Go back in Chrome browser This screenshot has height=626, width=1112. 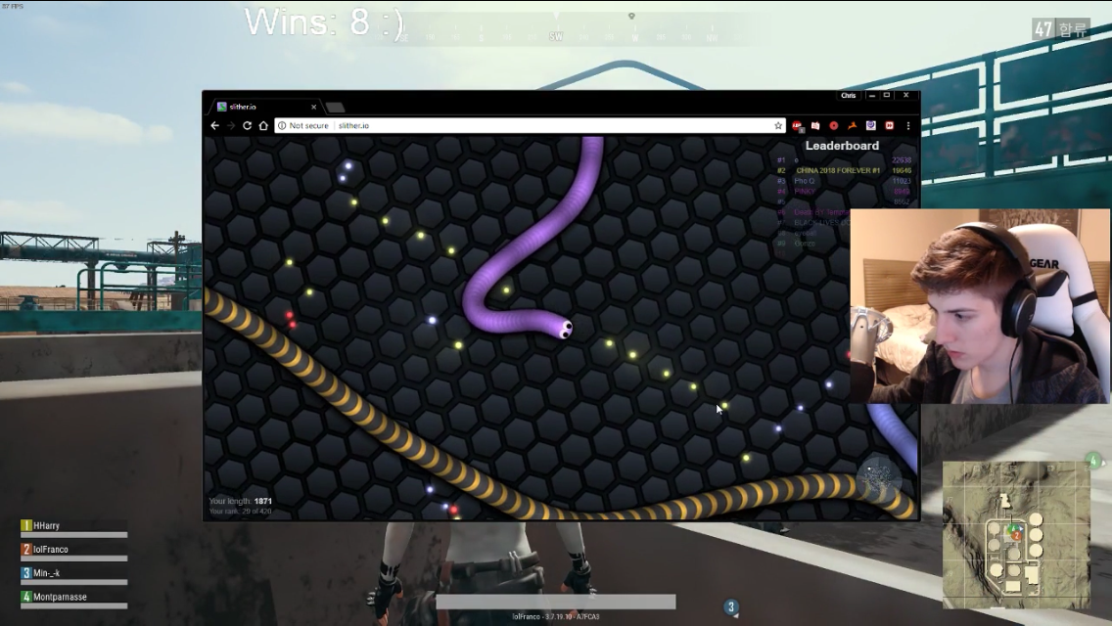click(x=215, y=125)
